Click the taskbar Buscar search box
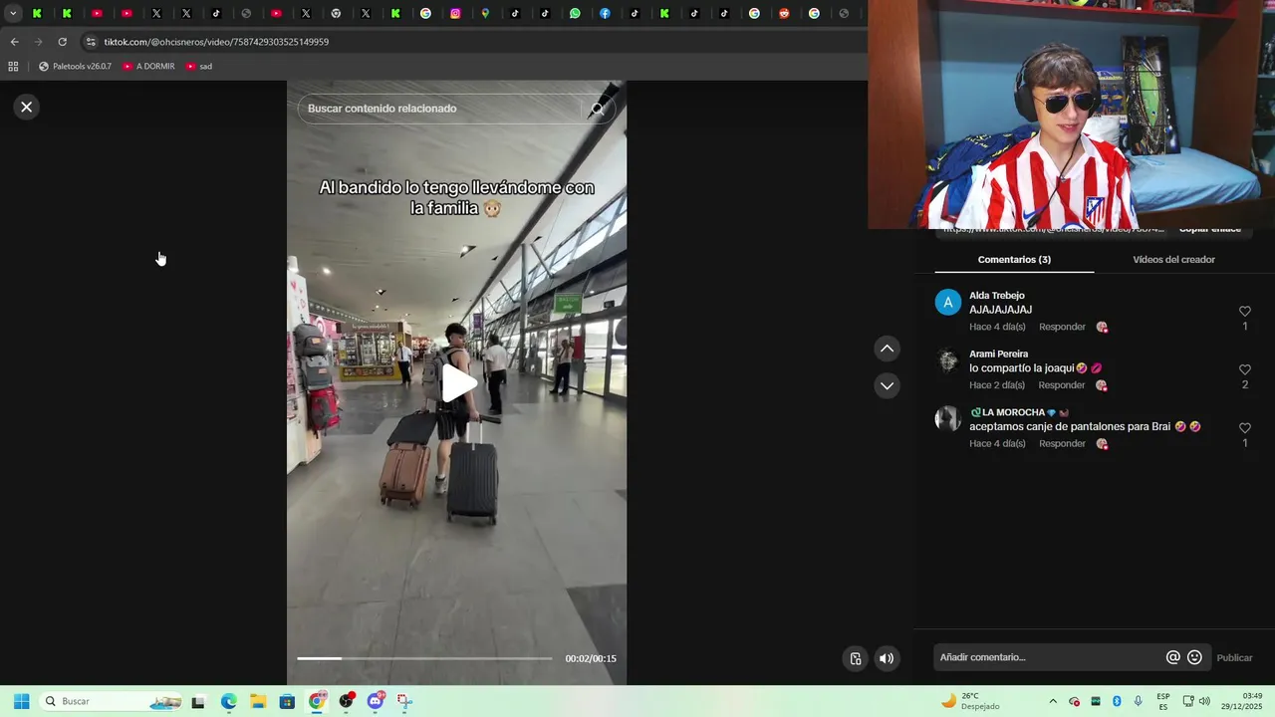This screenshot has width=1275, height=717. pos(112,701)
